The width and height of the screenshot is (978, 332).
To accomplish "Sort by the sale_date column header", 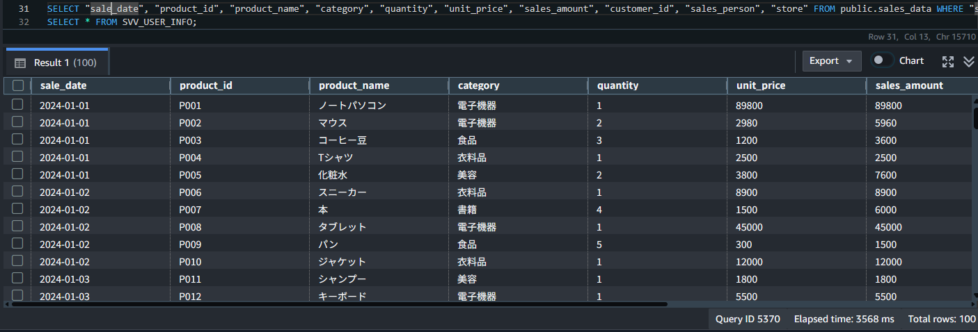I will [x=101, y=85].
